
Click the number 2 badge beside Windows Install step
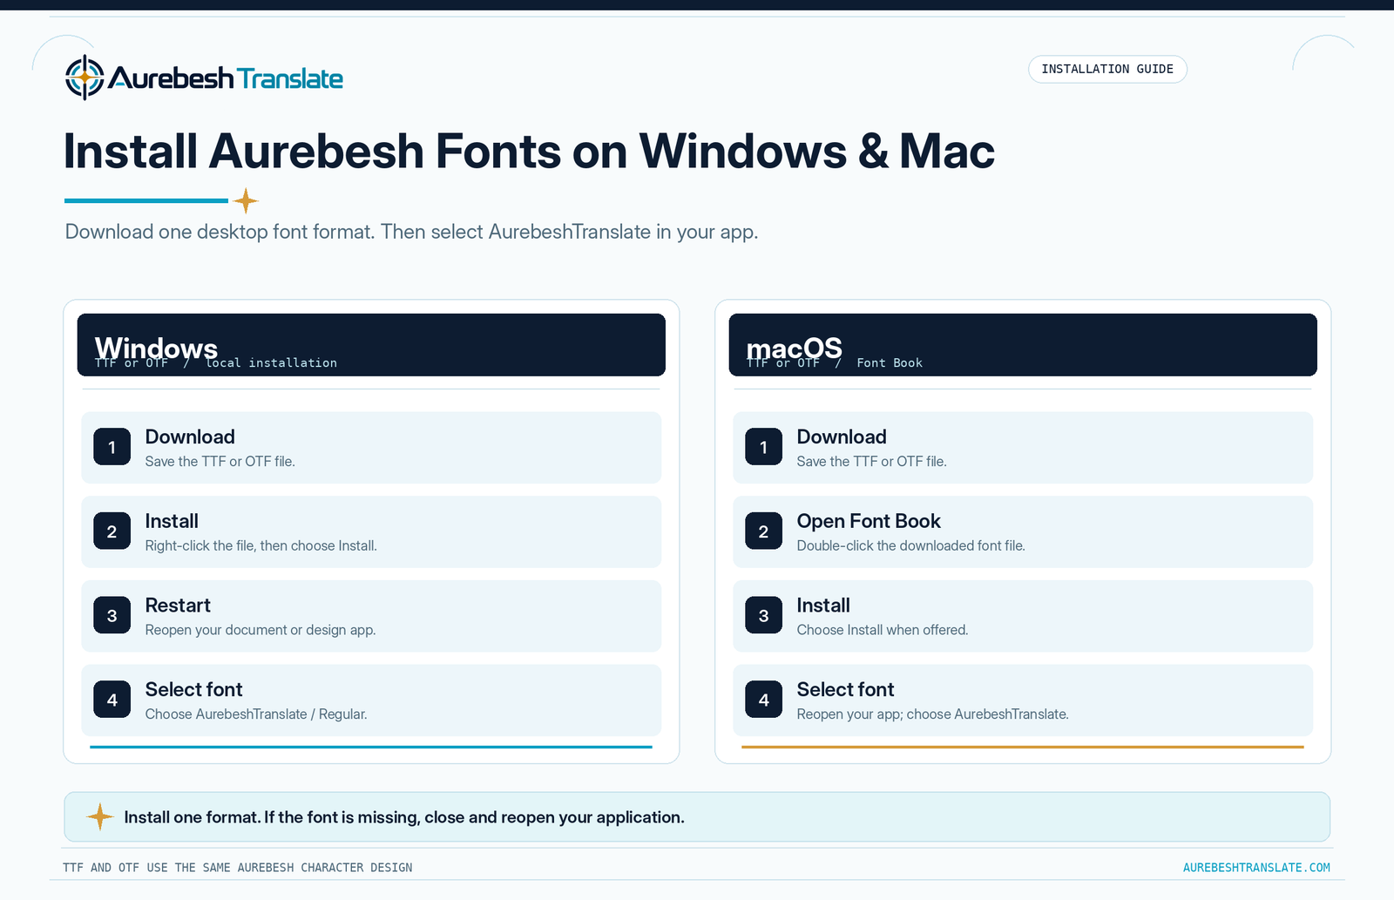(x=112, y=531)
